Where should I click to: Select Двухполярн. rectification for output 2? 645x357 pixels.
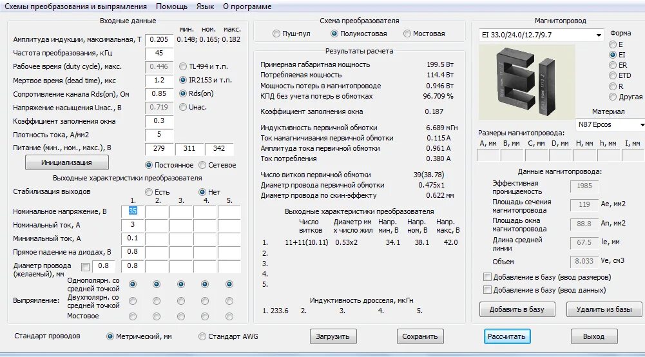pyautogui.click(x=157, y=301)
